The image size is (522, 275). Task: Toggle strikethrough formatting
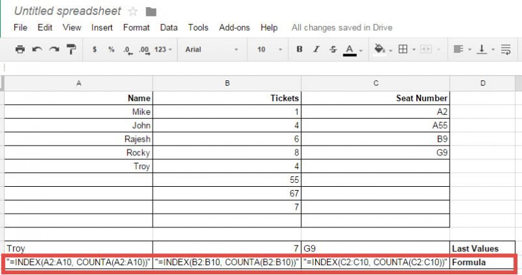click(333, 50)
